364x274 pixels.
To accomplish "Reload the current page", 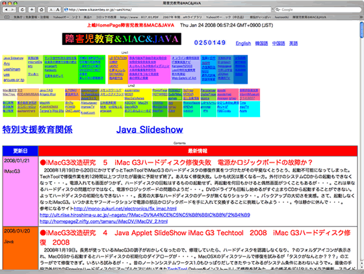I will pos(22,10).
